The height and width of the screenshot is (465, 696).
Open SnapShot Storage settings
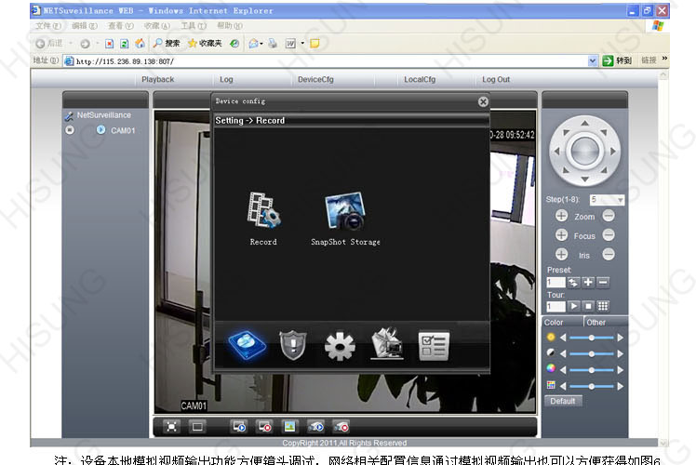pos(344,212)
